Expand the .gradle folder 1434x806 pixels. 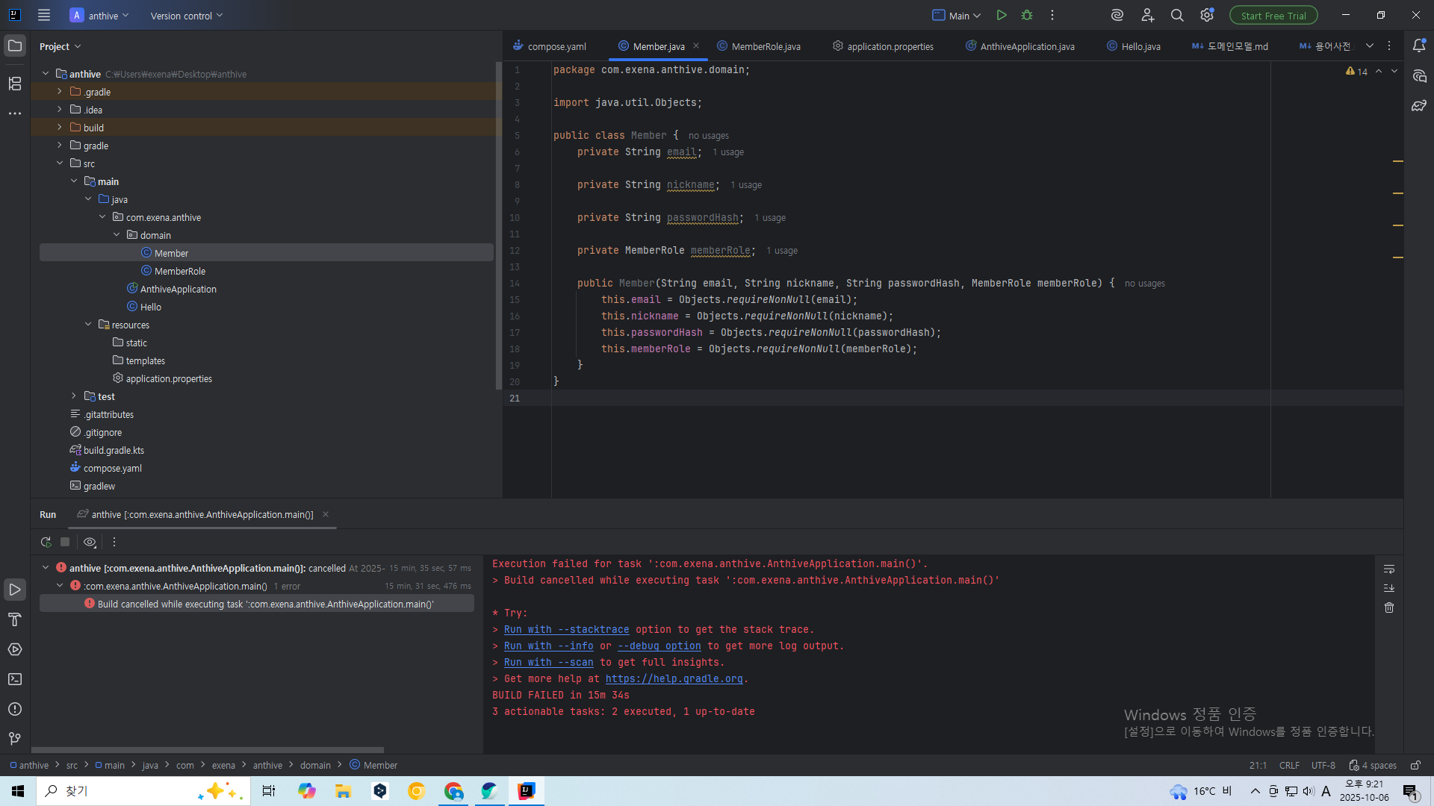tap(60, 92)
